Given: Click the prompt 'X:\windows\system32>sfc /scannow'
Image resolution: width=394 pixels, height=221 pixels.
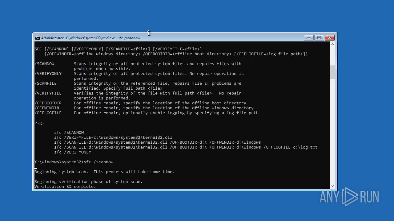Looking at the screenshot, I should tap(74, 162).
